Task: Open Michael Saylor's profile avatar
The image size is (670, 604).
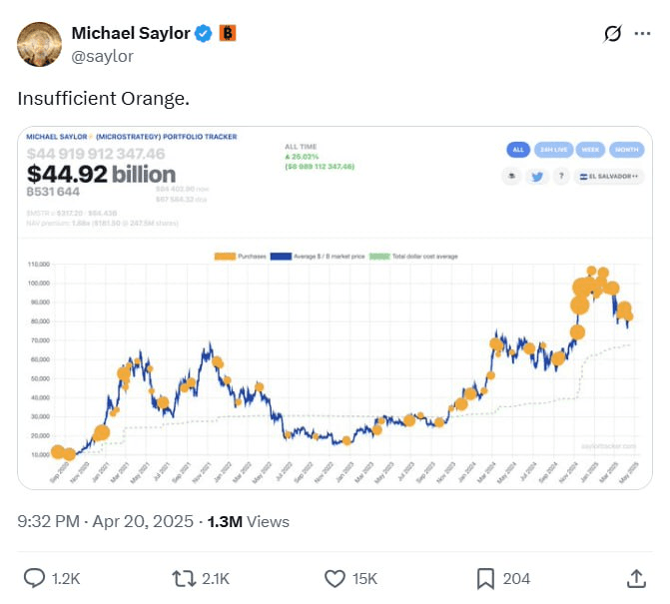Action: click(x=40, y=44)
